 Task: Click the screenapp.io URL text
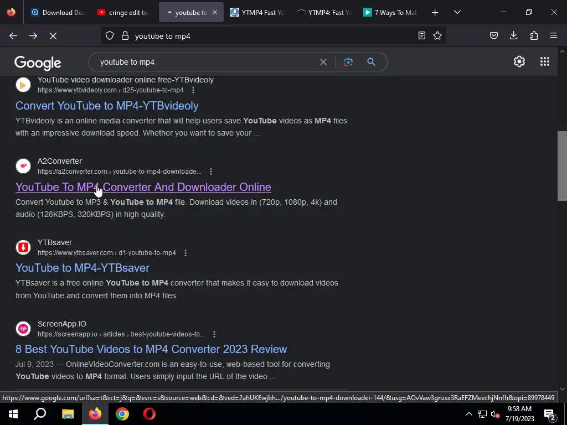(121, 334)
